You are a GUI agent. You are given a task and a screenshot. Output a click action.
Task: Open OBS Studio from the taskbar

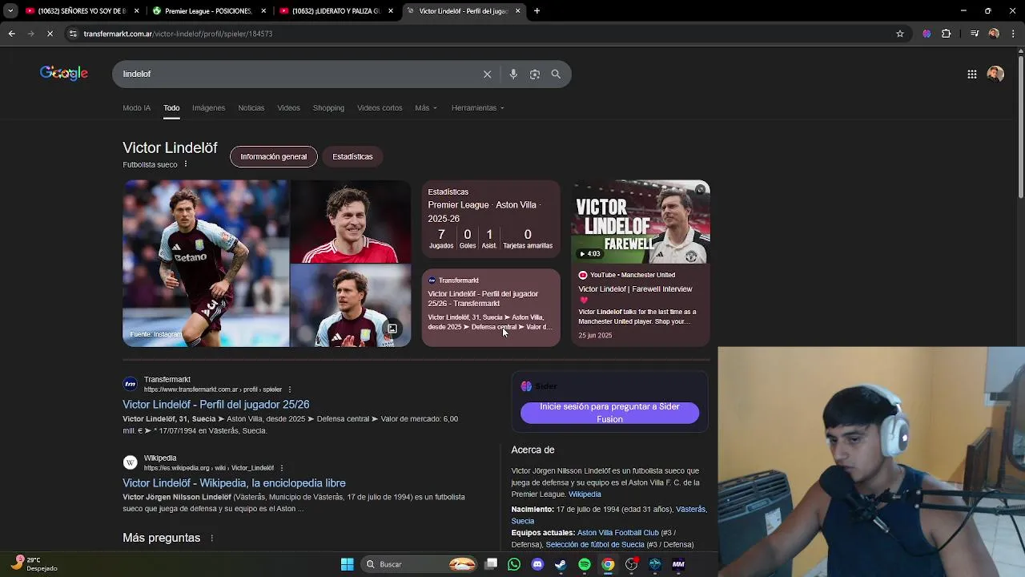632,564
